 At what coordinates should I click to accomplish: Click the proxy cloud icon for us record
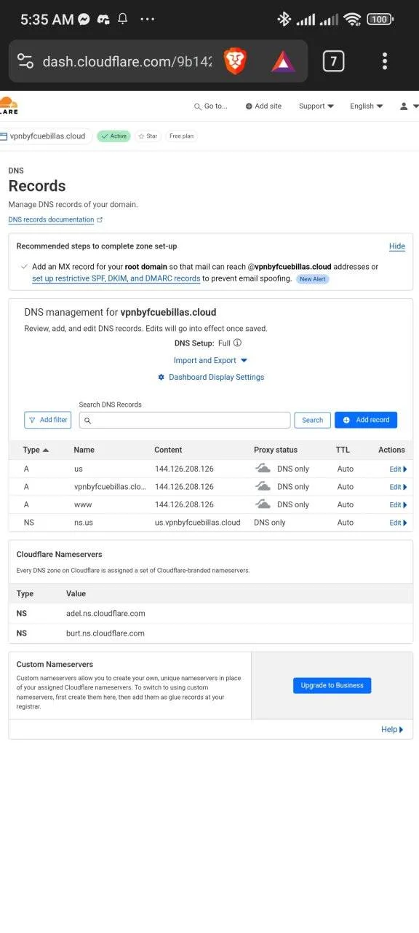click(x=263, y=469)
